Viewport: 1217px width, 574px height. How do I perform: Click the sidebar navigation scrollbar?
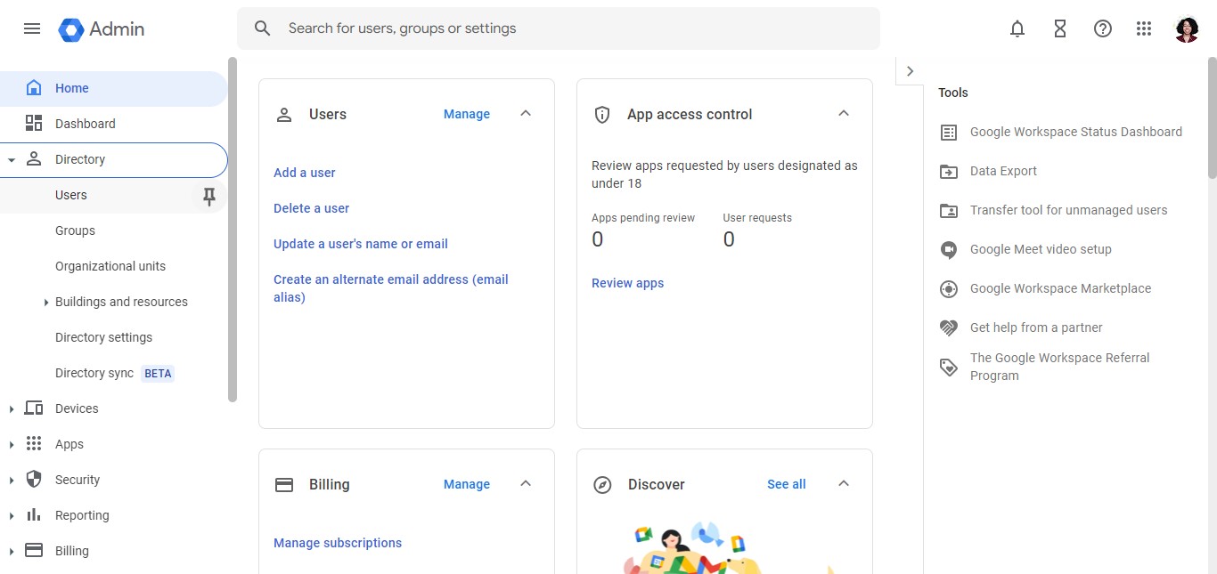pos(233,231)
